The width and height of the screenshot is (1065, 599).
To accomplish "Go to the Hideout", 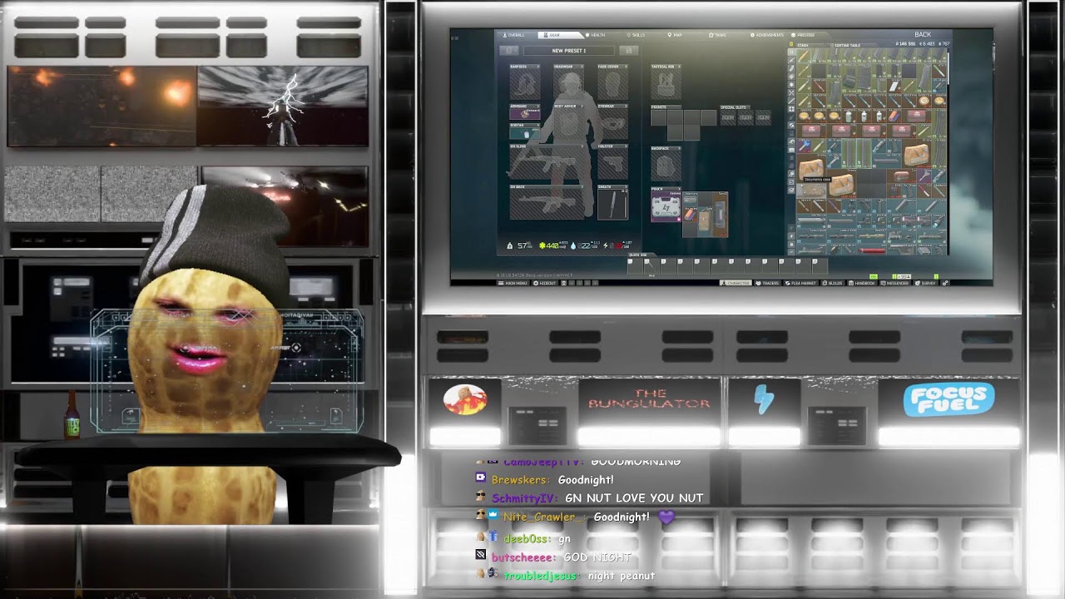I will pos(546,283).
